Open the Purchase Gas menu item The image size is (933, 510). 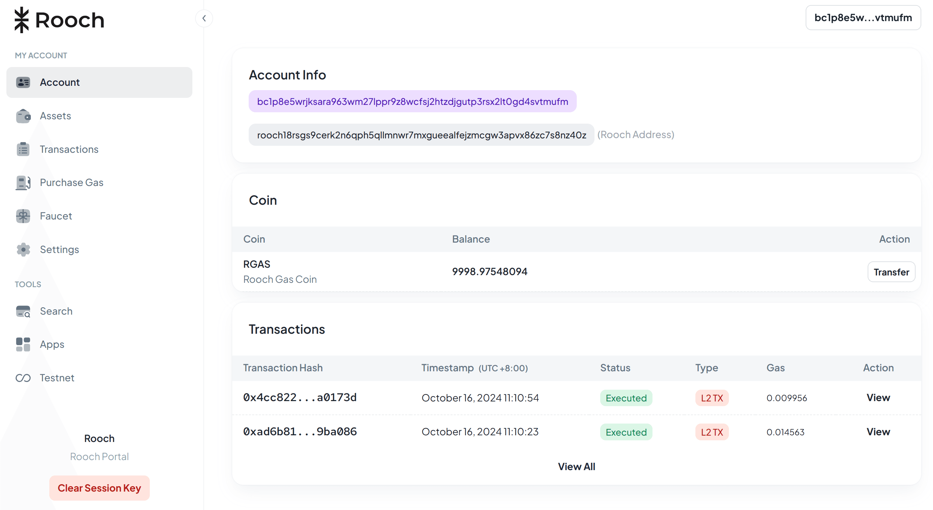tap(72, 183)
